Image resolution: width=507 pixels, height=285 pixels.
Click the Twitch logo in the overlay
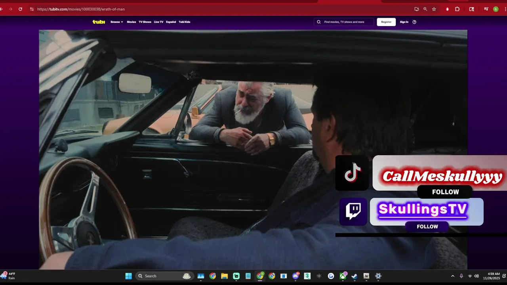[353, 212]
